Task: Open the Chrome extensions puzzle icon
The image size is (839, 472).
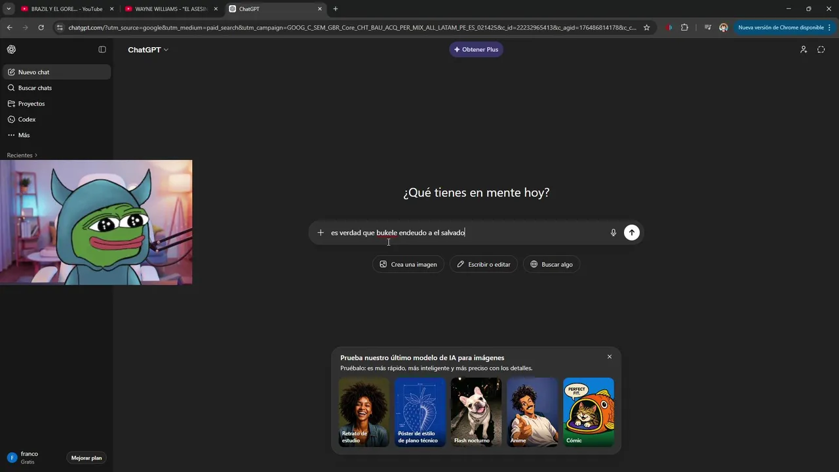Action: [x=684, y=28]
